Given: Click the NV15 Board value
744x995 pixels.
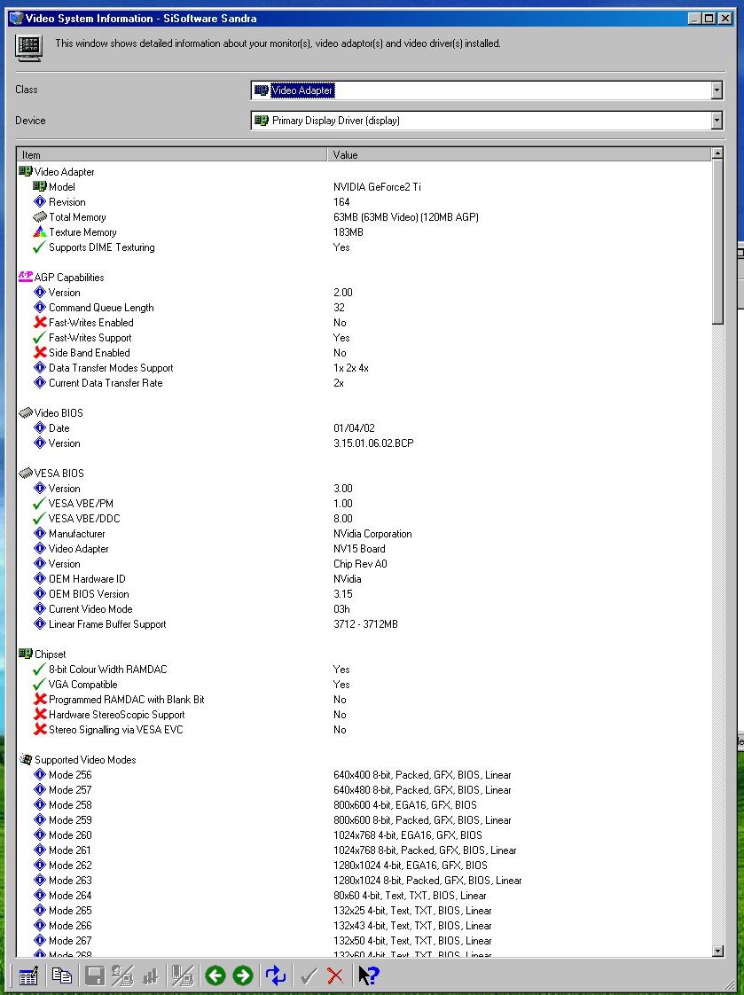Looking at the screenshot, I should pos(359,549).
